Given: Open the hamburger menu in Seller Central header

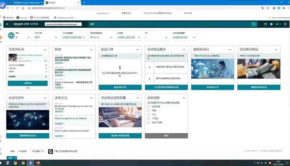Looking at the screenshot, I should [x=7, y=24].
